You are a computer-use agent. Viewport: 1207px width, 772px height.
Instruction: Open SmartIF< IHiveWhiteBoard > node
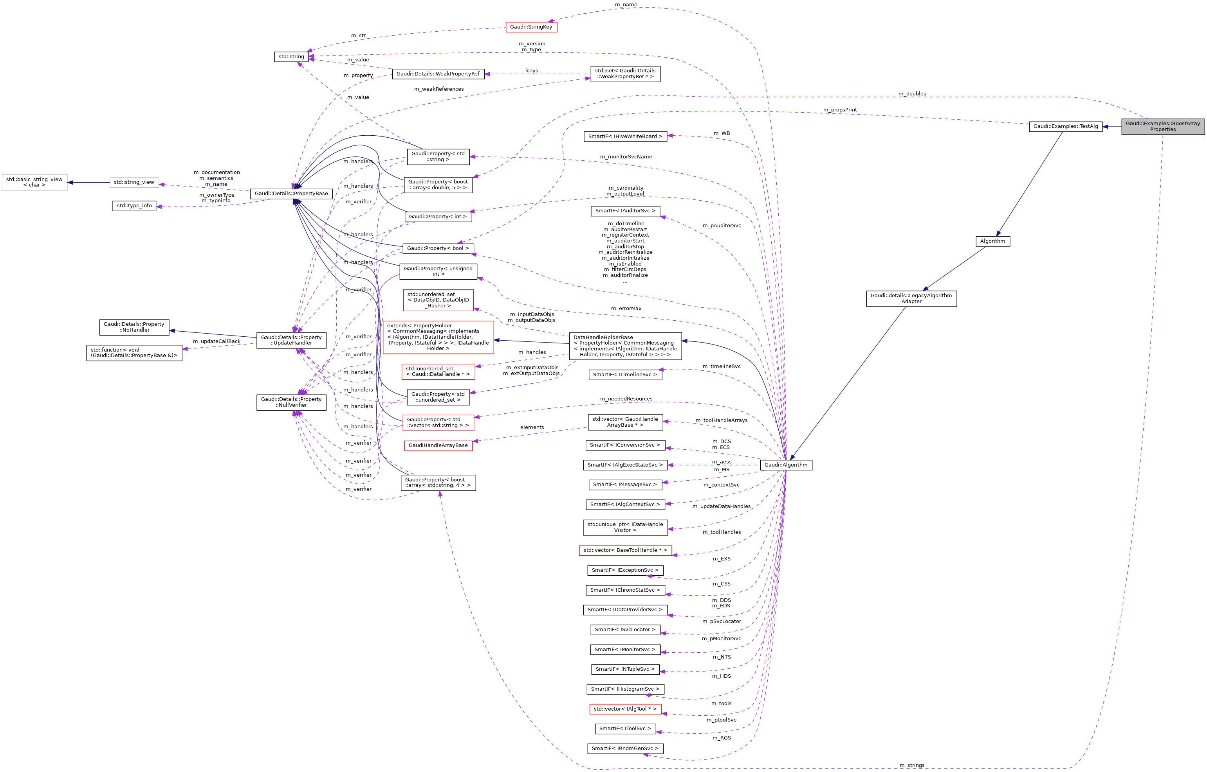click(625, 136)
